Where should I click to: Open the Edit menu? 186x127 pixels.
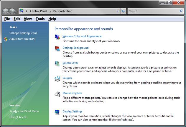tap(17, 19)
